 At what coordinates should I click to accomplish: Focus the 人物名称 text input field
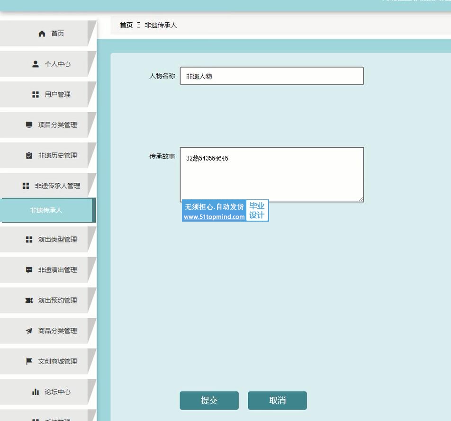pos(271,76)
